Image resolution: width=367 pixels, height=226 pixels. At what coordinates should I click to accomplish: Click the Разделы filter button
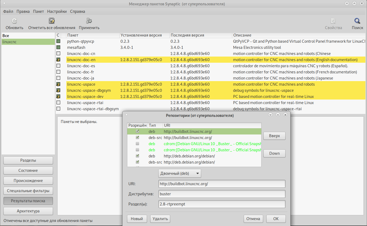coord(28,160)
